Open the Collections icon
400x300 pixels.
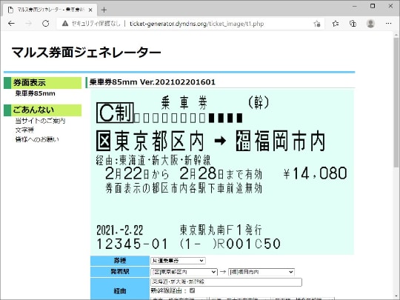353,24
